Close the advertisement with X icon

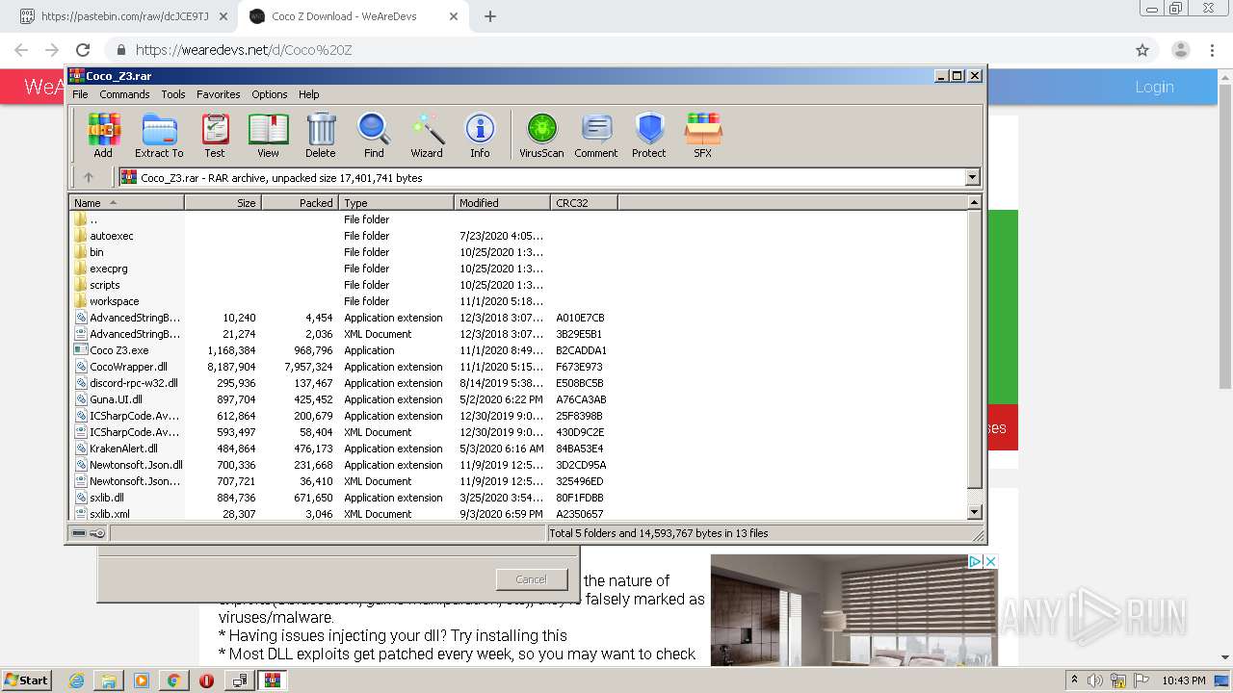pos(990,561)
